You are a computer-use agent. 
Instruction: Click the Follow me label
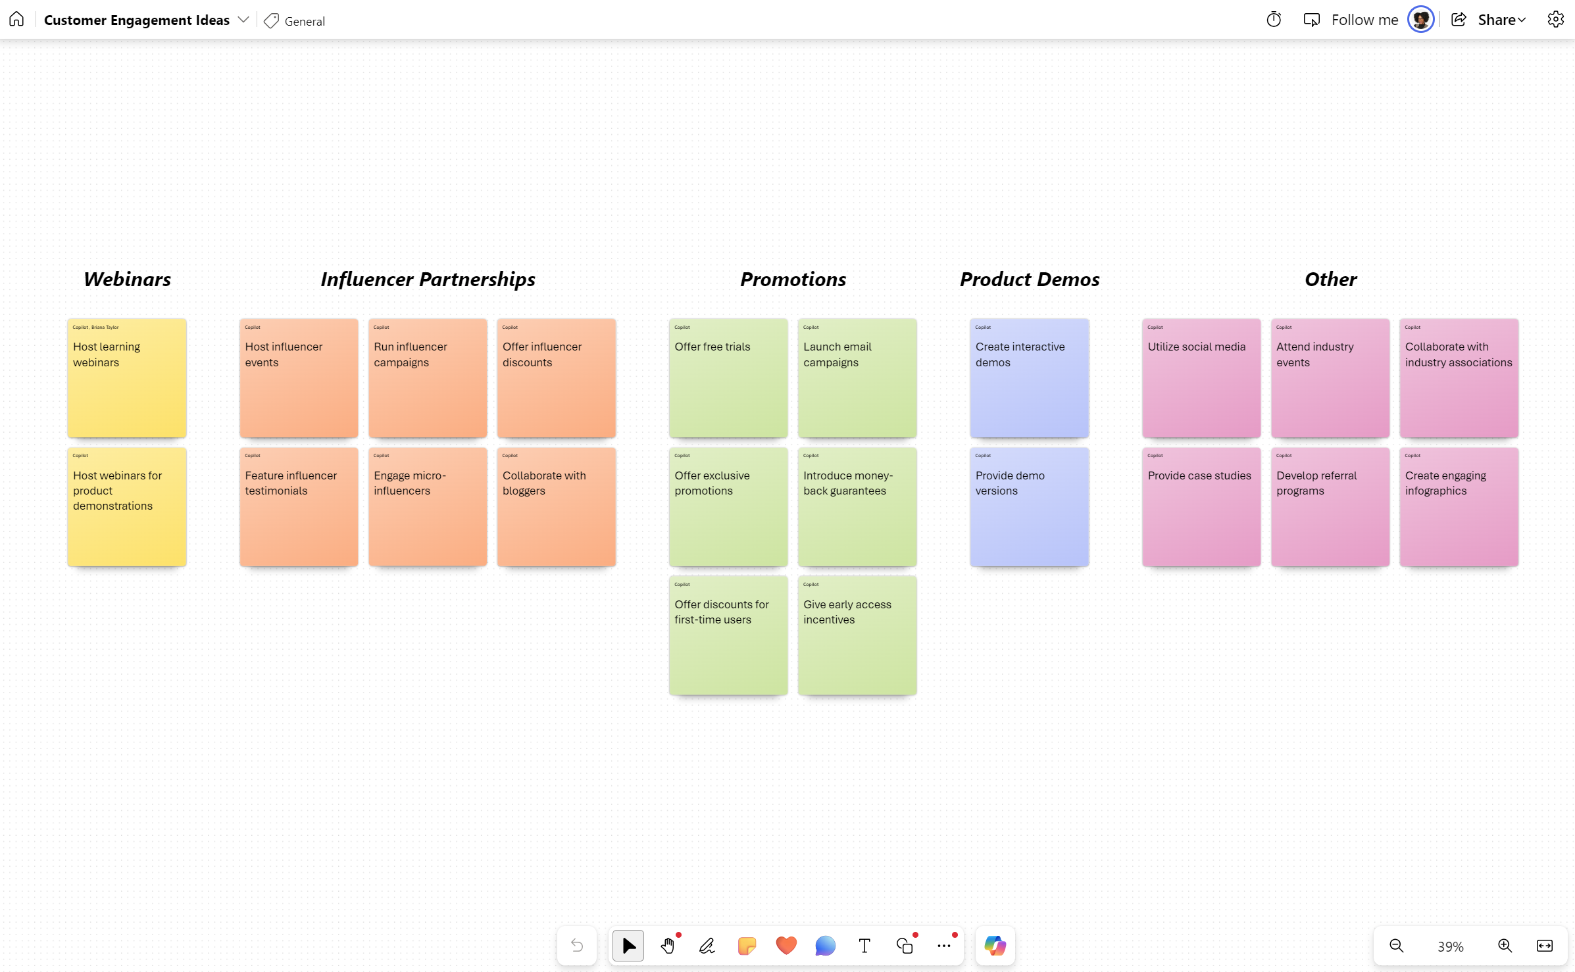click(1364, 20)
